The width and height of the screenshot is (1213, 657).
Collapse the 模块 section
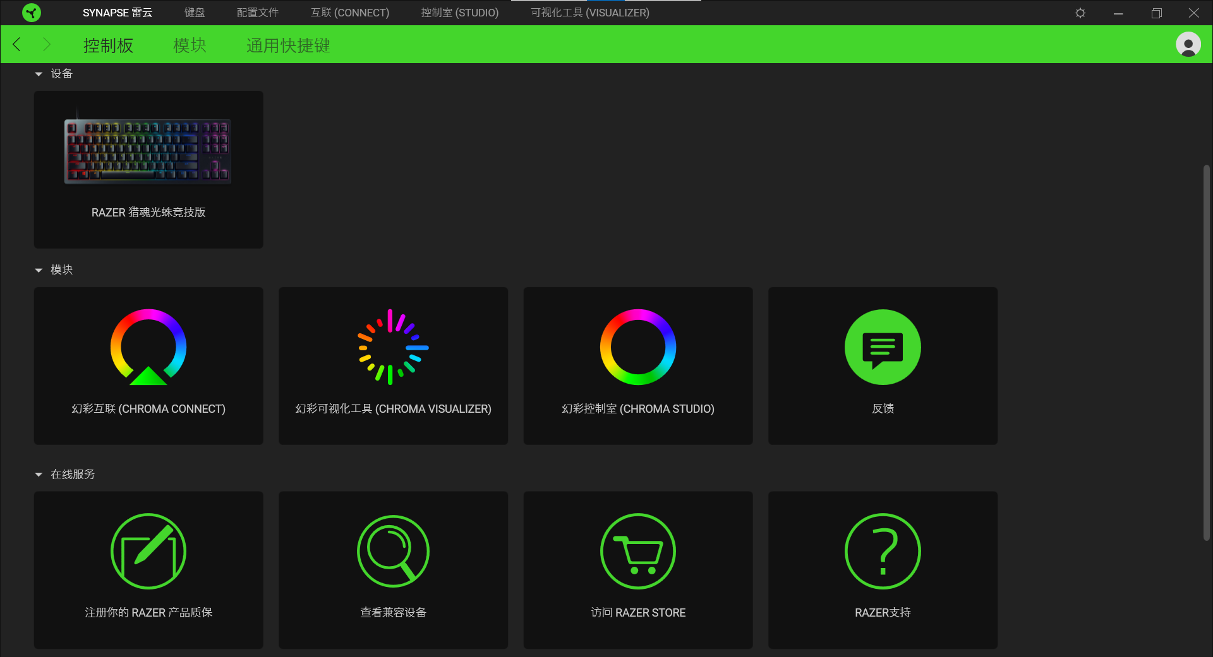click(39, 271)
